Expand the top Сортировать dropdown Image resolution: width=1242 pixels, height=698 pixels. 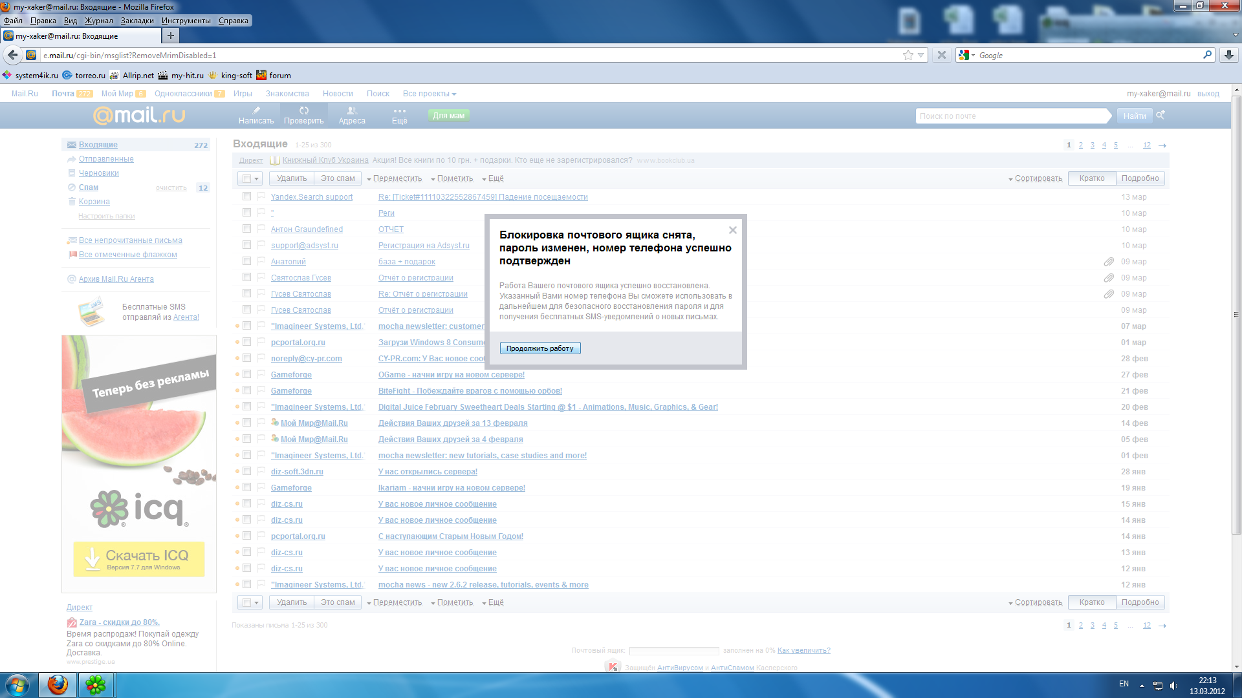tap(1035, 178)
